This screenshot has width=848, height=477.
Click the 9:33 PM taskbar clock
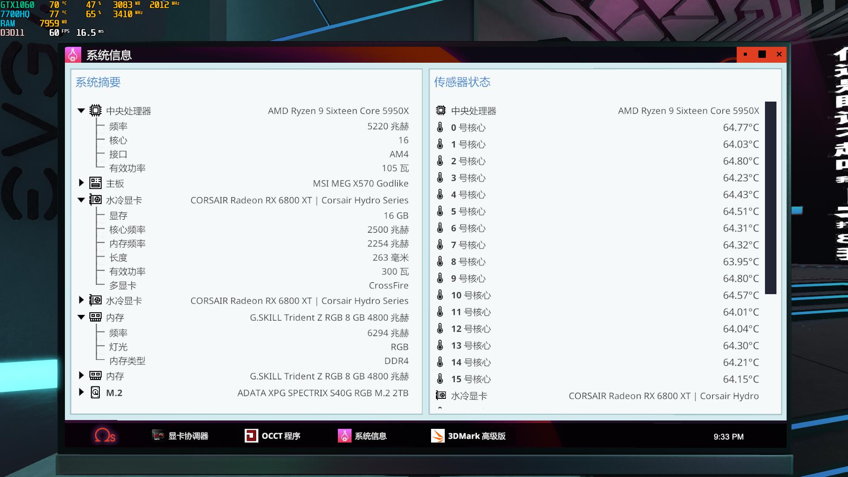pyautogui.click(x=728, y=436)
